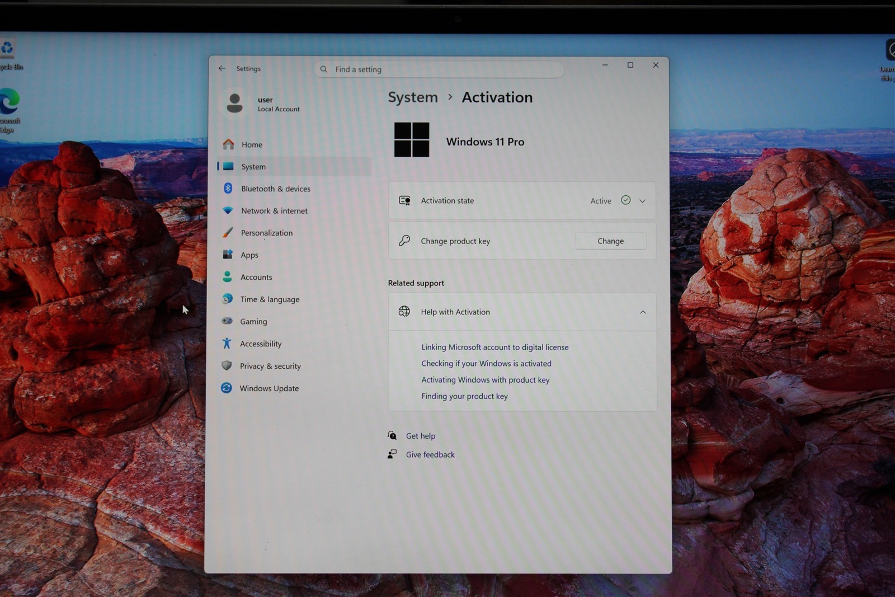895x597 pixels.
Task: Click the green Active checkmark icon
Action: [626, 200]
